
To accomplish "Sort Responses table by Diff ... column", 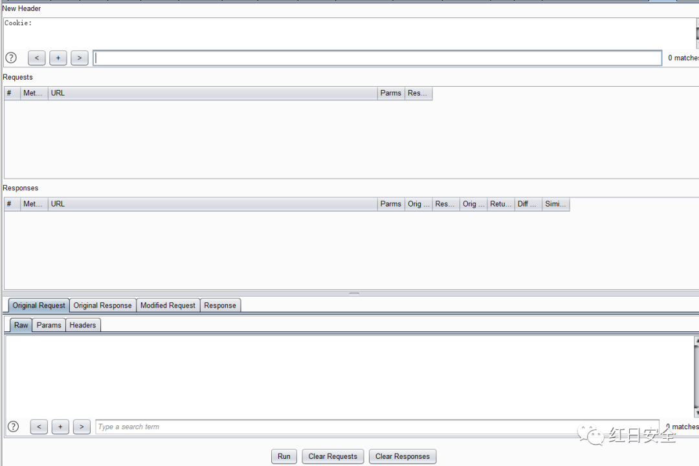I will [528, 205].
